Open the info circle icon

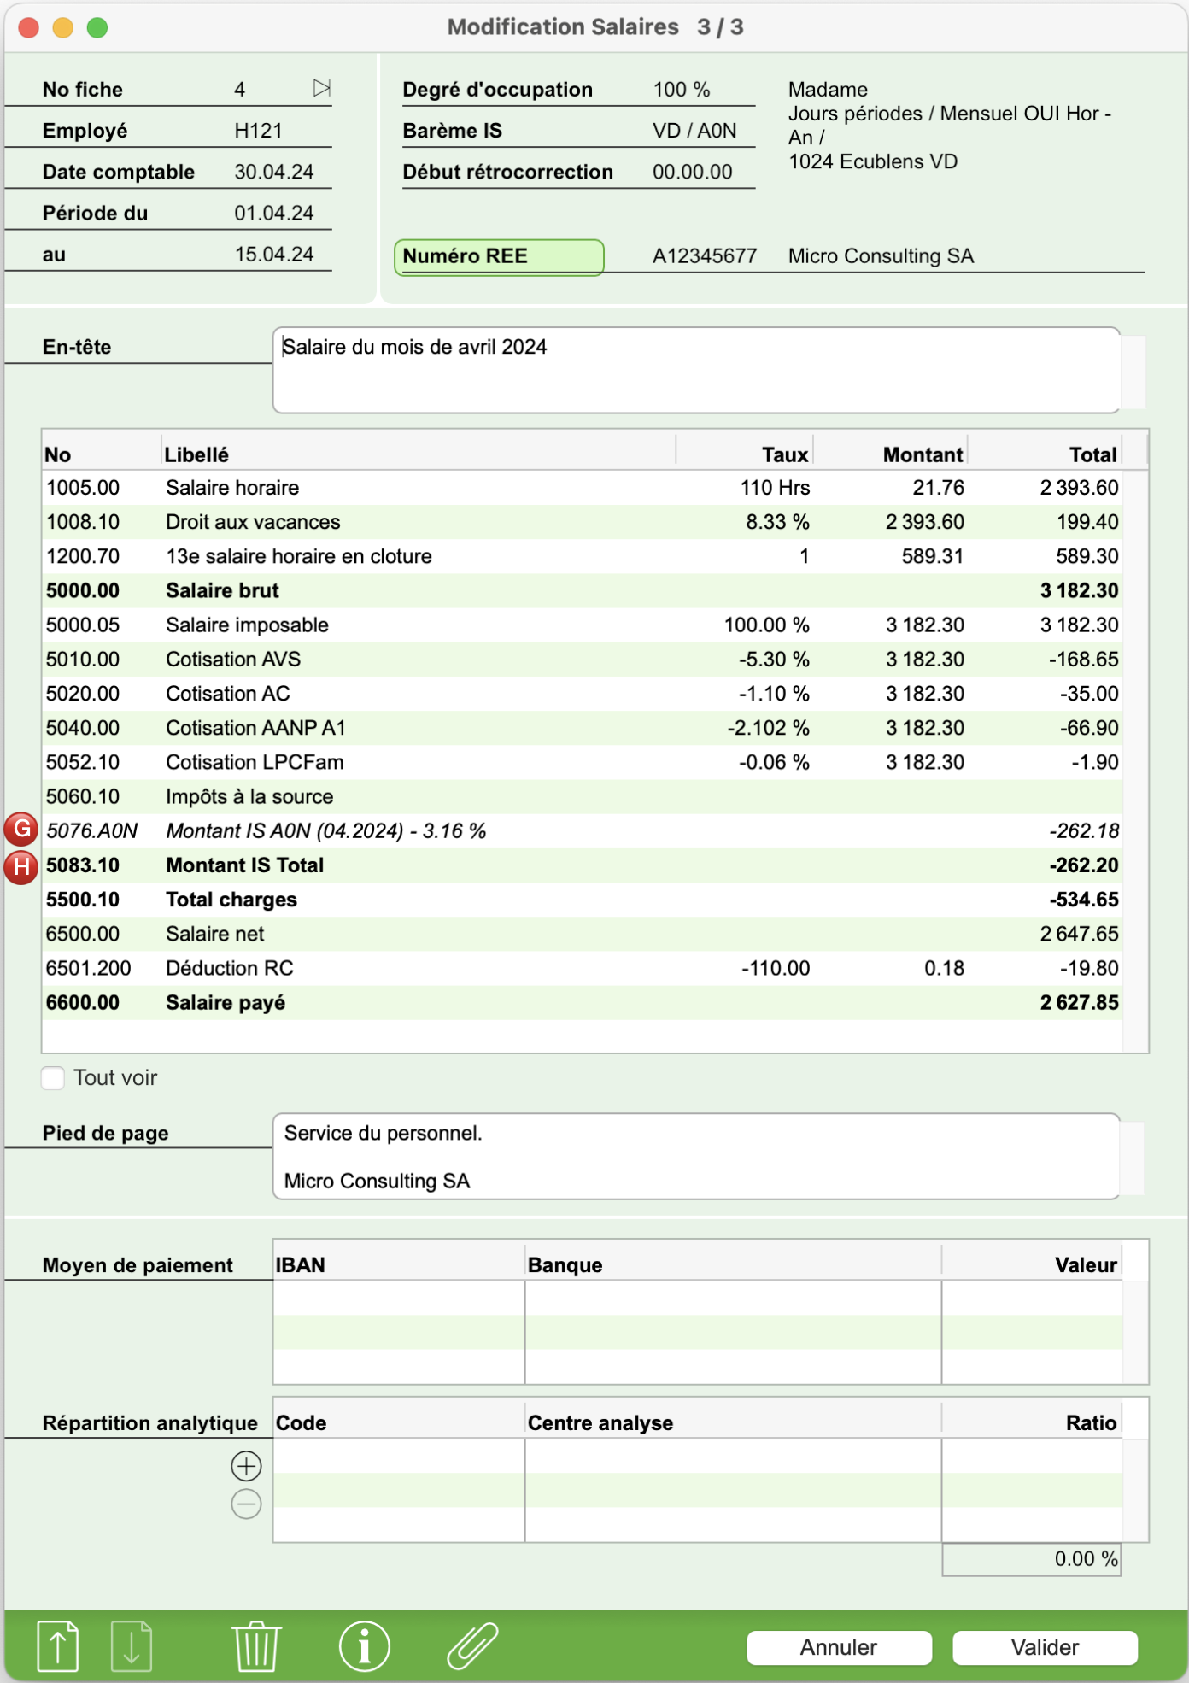[x=365, y=1645]
